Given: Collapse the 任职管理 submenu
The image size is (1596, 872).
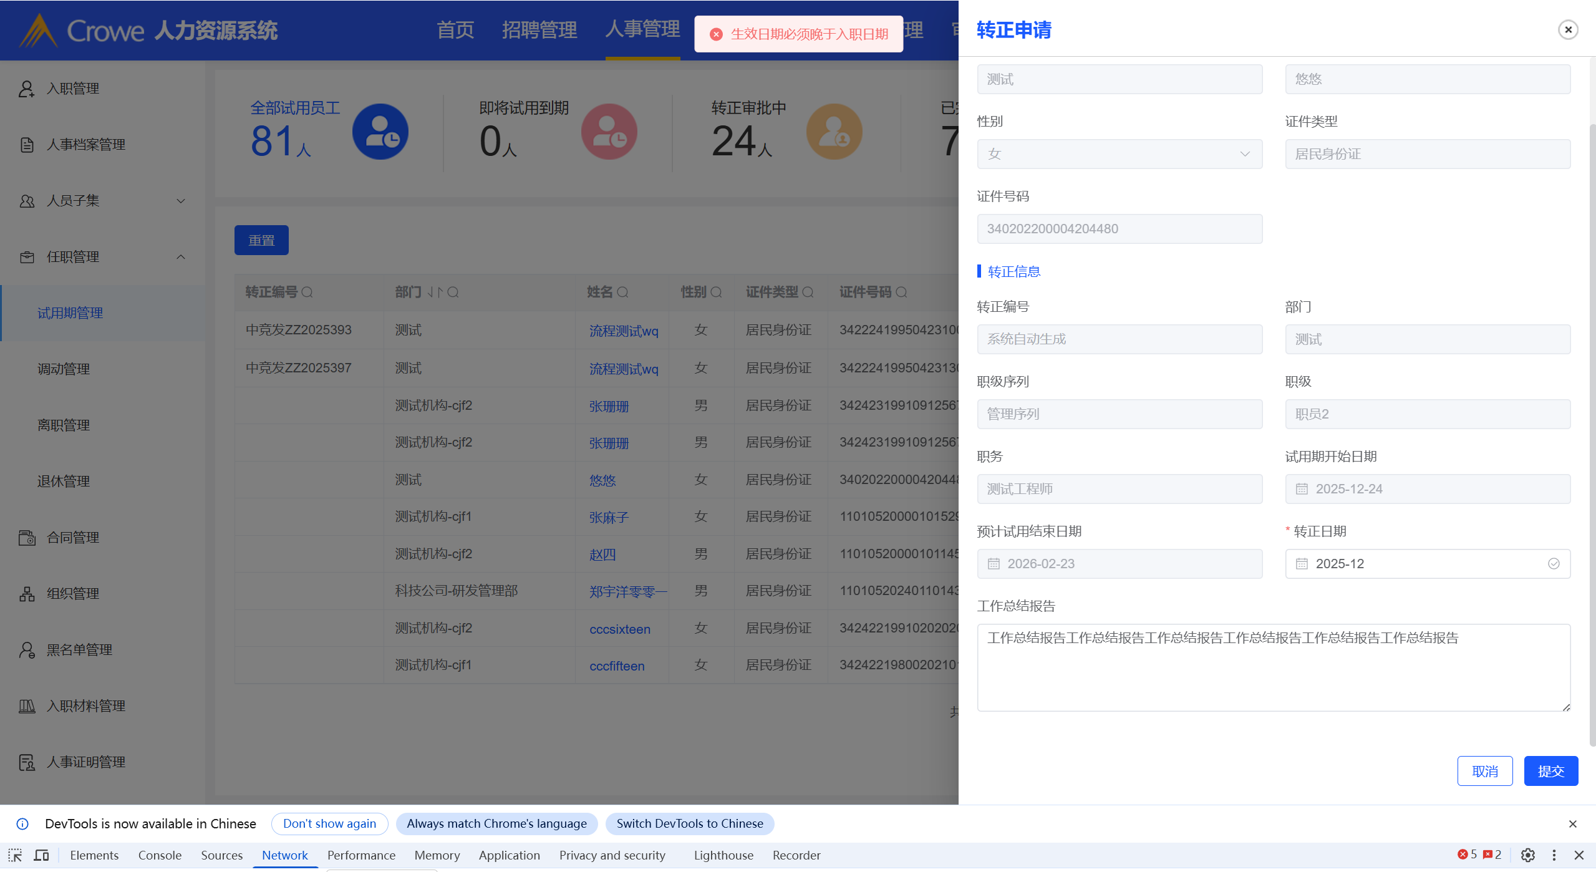Looking at the screenshot, I should point(181,257).
